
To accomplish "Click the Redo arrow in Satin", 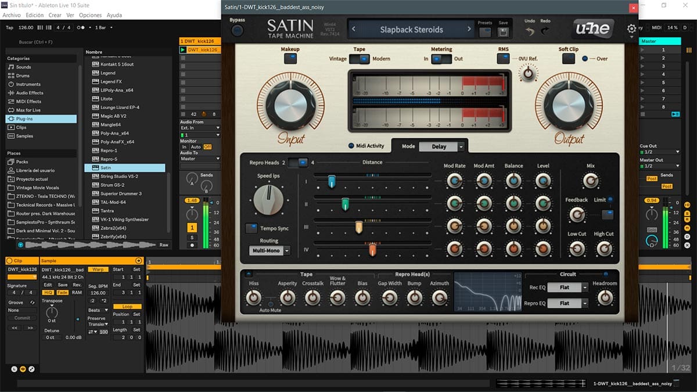I will pos(545,31).
